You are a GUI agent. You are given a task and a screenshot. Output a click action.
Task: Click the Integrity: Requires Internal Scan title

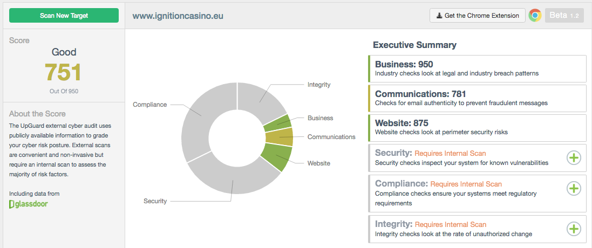click(431, 224)
